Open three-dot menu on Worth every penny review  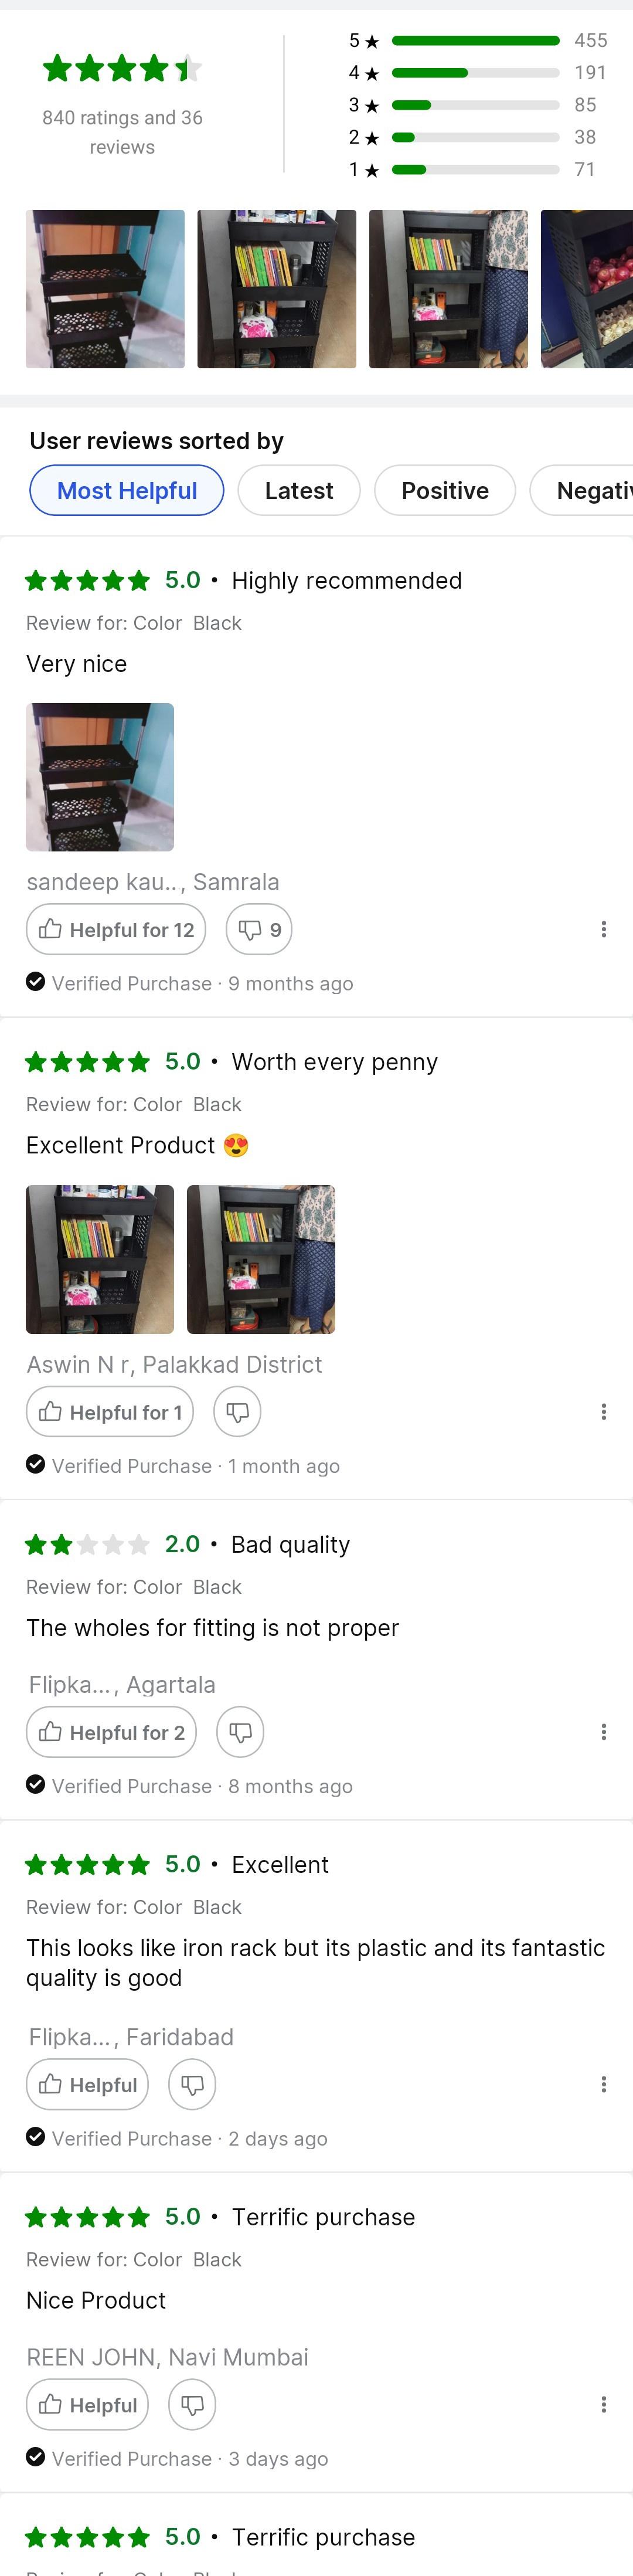tap(603, 1411)
